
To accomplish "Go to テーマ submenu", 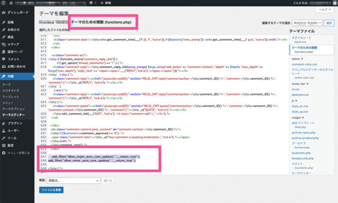I will click(7, 85).
